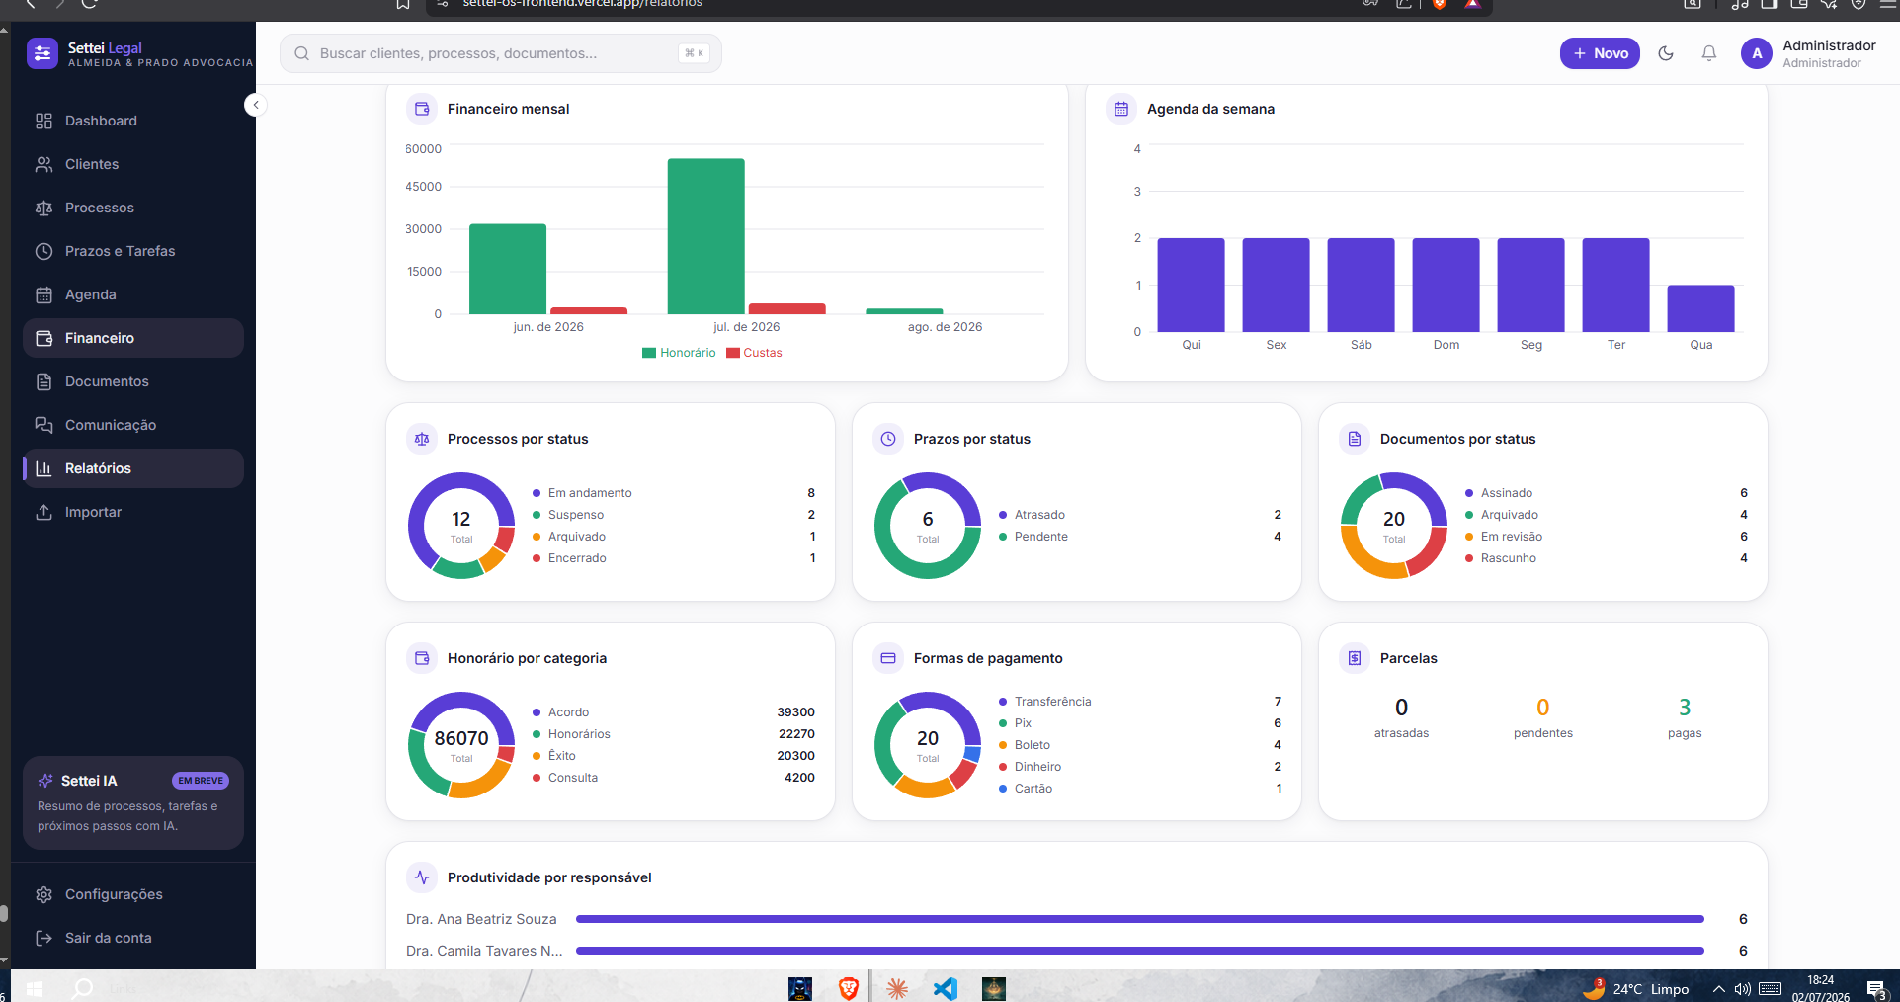Focus the Buscar clientes search field

501,53
